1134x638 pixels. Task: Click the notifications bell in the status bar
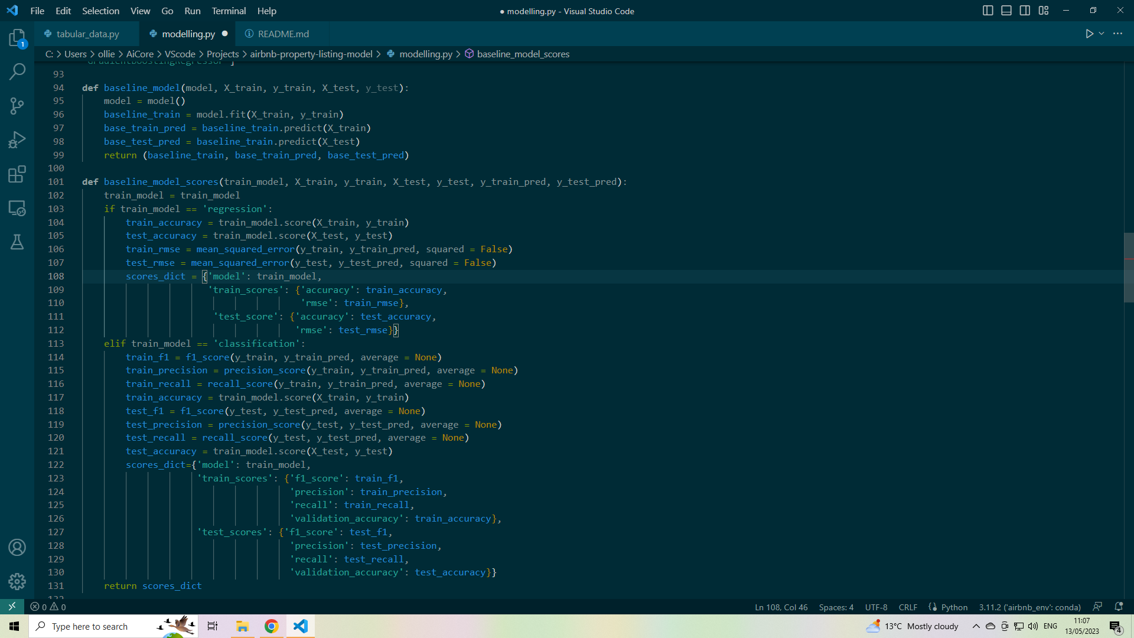point(1119,607)
